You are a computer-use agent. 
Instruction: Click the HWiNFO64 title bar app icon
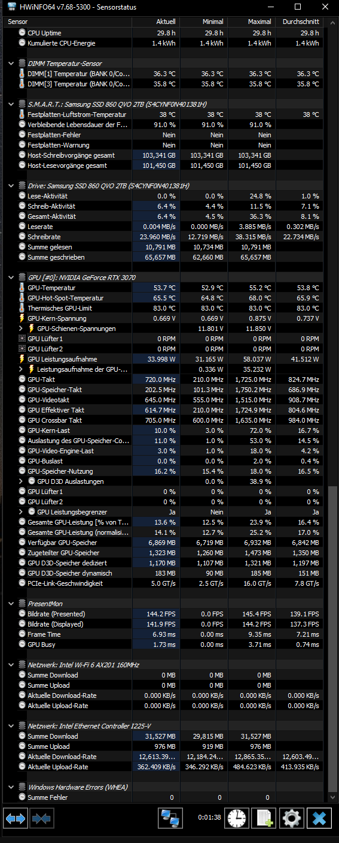point(11,7)
